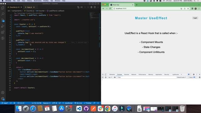Switch to DevTools Application tab
Screen dimensions: 201x113
coord(159,74)
